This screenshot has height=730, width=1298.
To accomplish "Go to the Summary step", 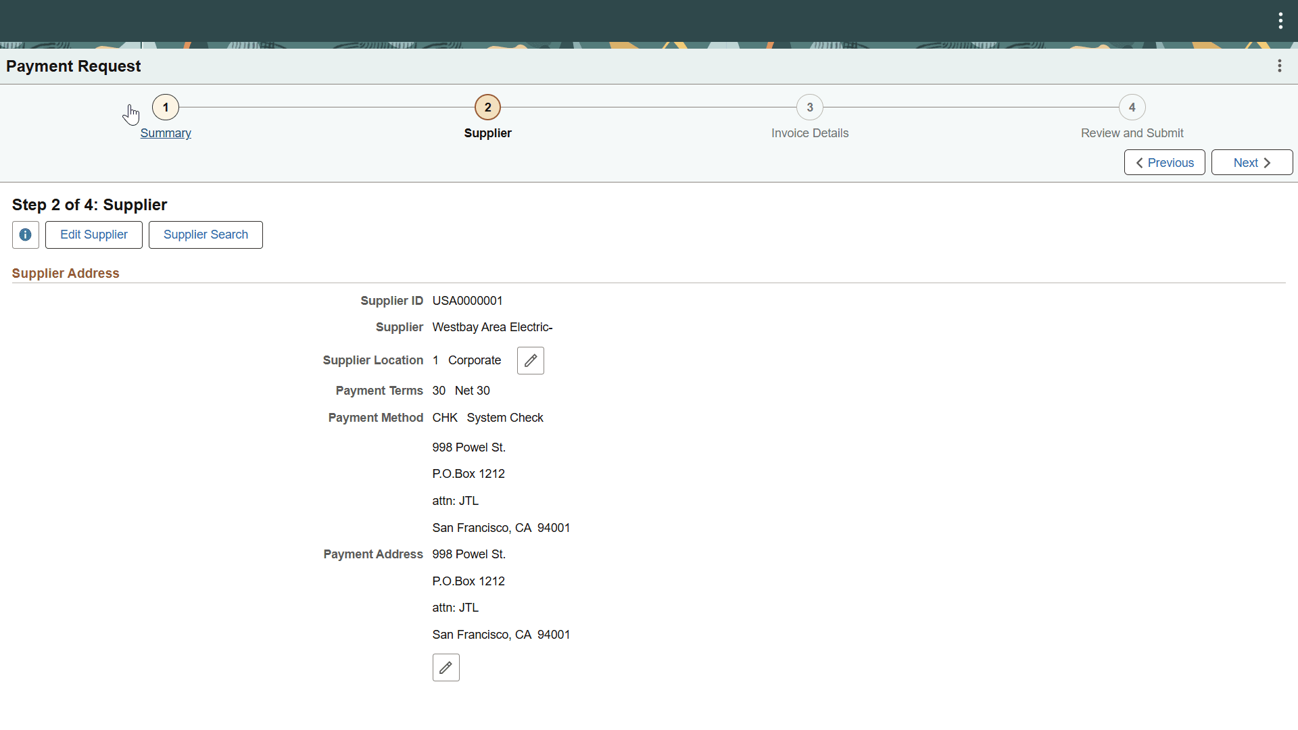I will tap(166, 133).
